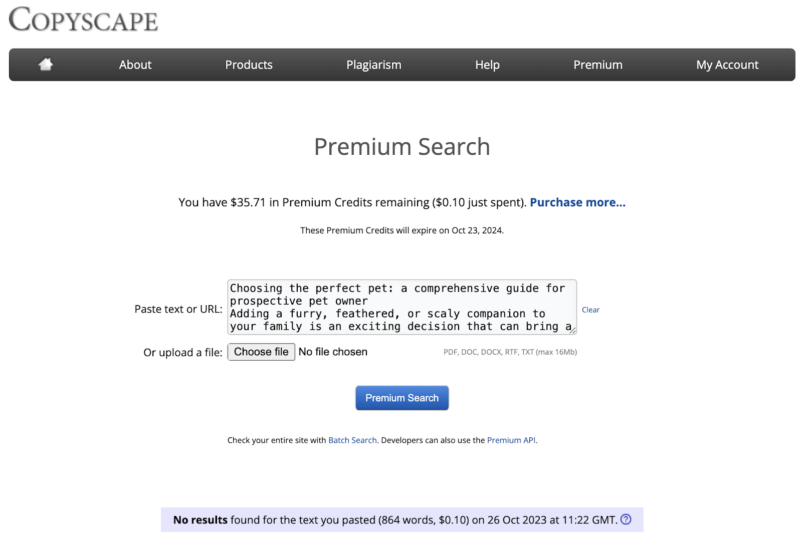The height and width of the screenshot is (543, 802).
Task: Click the "No file chosen" text
Action: [333, 352]
